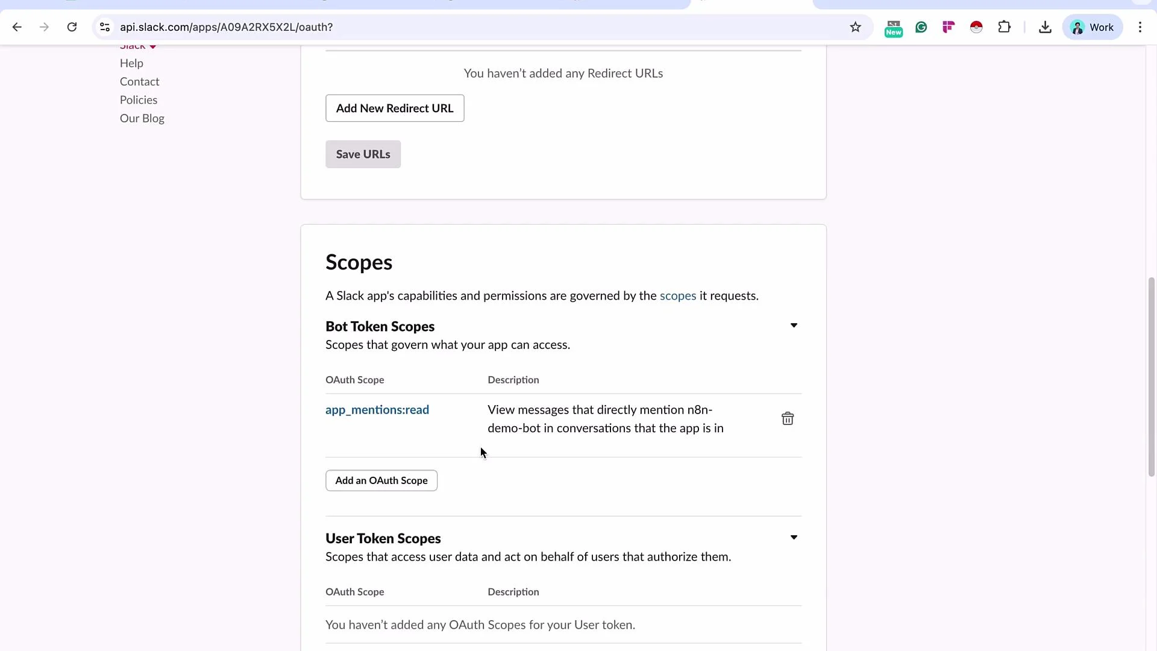Viewport: 1157px width, 651px height.
Task: Open the scopes documentation link
Action: (x=677, y=296)
